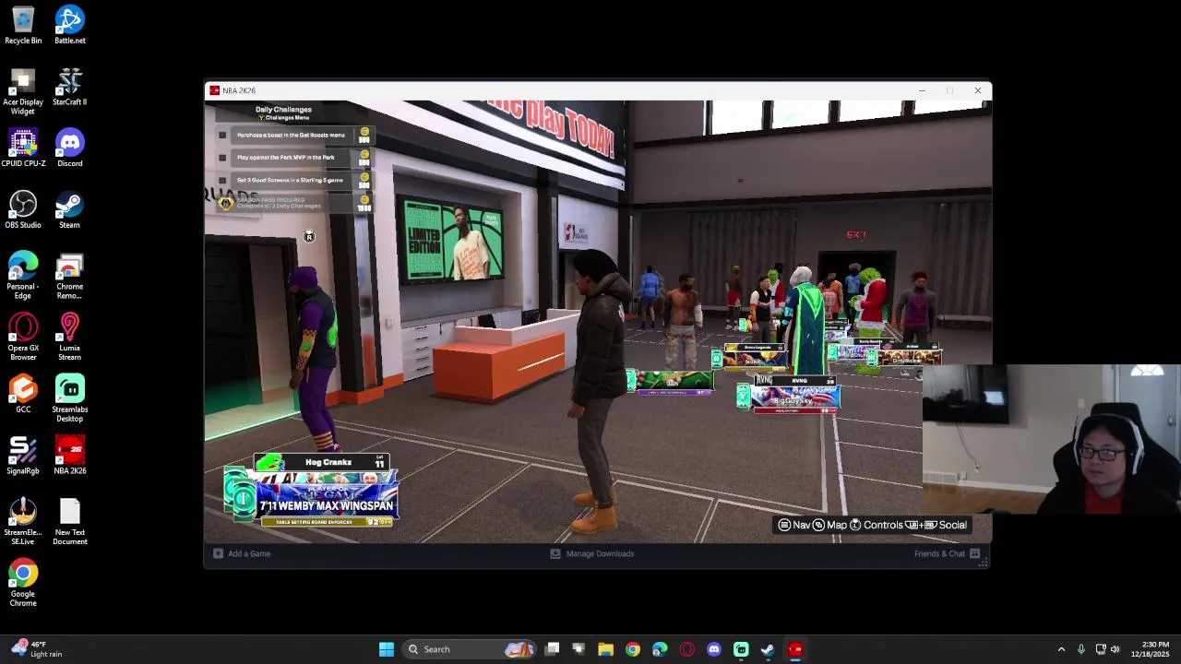Select the Social prompt in game HUD
The width and height of the screenshot is (1181, 664).
(936, 525)
